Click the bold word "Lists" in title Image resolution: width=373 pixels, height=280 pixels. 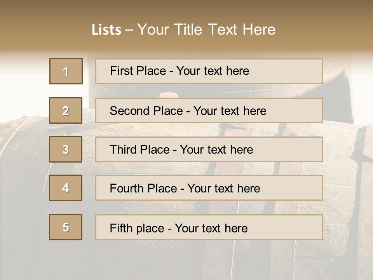coord(106,30)
